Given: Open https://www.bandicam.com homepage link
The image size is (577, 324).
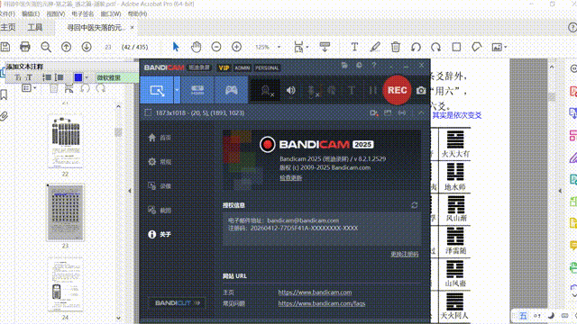Looking at the screenshot, I should tap(315, 292).
